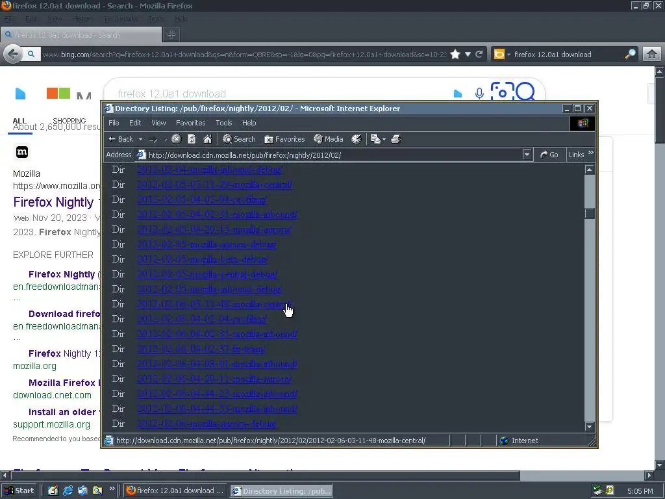Click the IE Mail icon
The image size is (665, 499).
pos(375,139)
